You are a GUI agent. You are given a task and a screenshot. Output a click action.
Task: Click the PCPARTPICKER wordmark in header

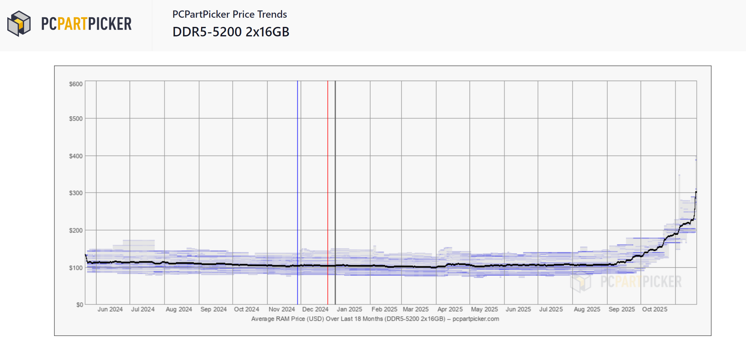point(86,24)
